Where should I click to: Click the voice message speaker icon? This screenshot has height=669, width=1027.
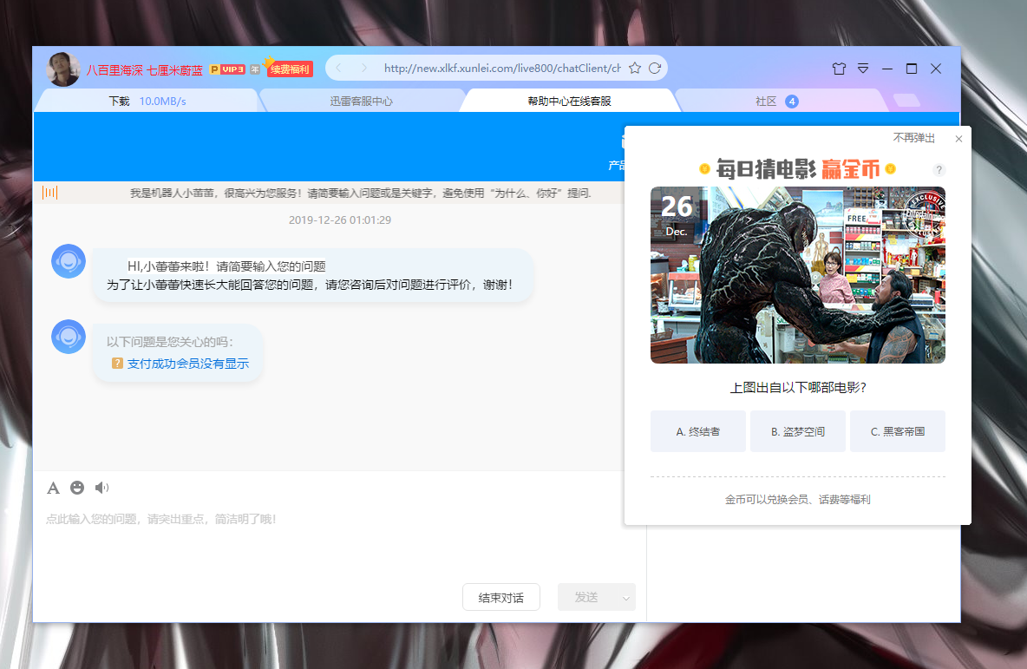(101, 488)
